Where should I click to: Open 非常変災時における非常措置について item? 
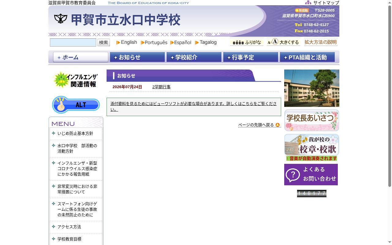click(77, 189)
